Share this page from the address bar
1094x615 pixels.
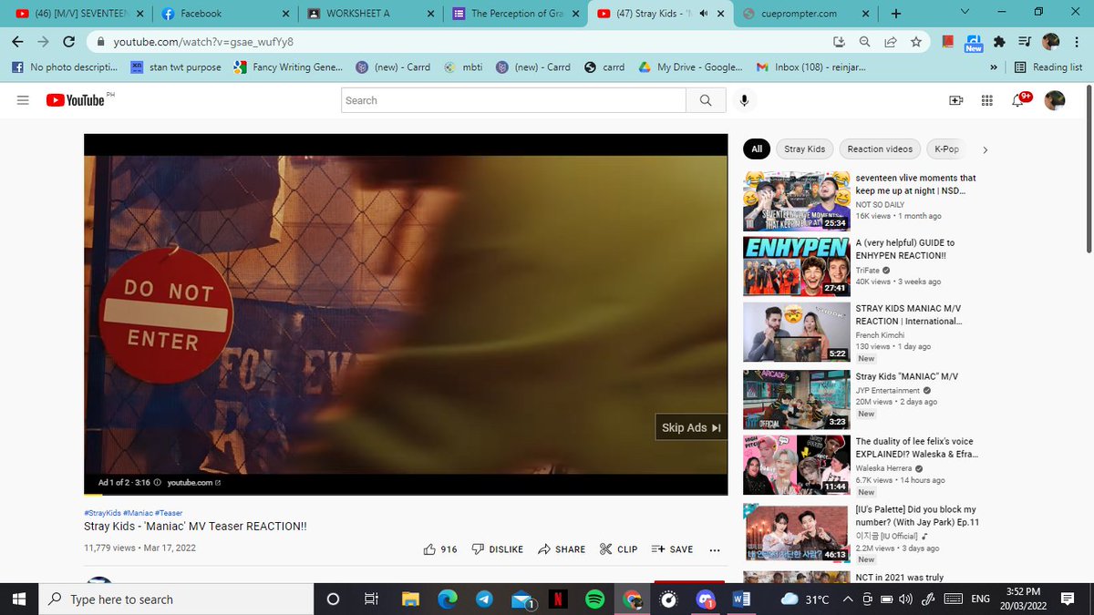(x=890, y=41)
